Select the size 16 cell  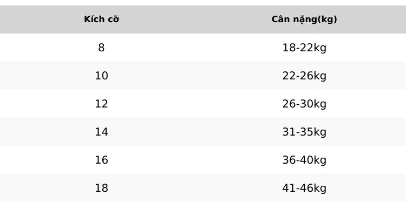click(102, 160)
